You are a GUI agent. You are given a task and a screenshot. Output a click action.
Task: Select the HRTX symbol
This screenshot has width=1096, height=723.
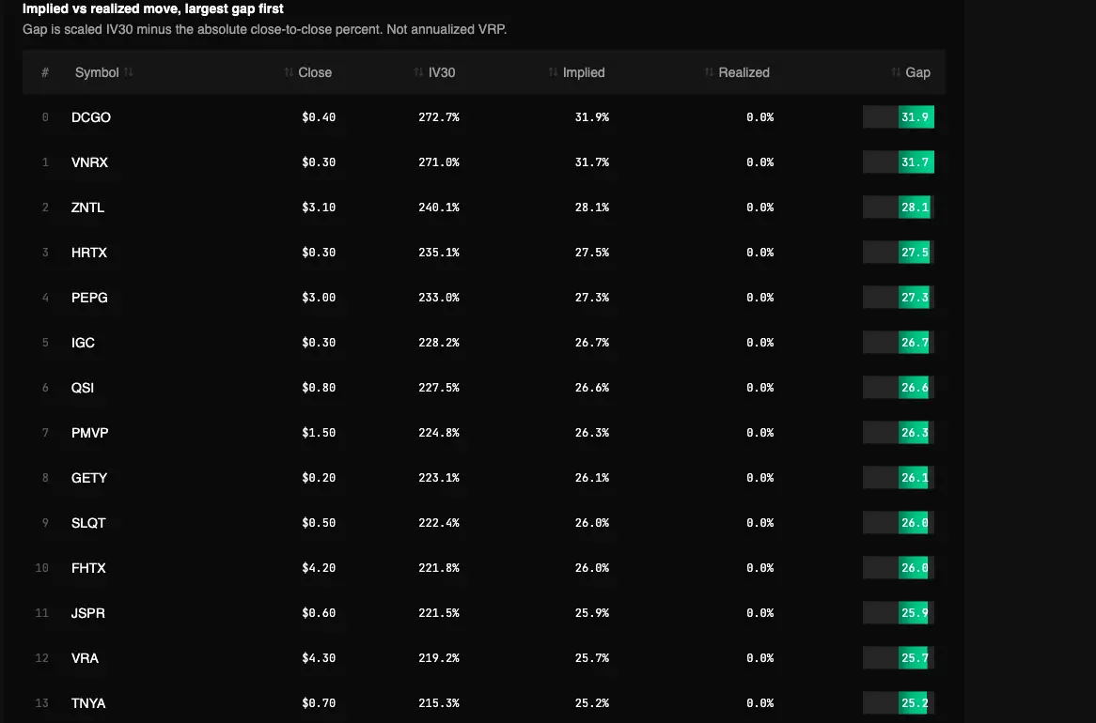click(x=88, y=253)
